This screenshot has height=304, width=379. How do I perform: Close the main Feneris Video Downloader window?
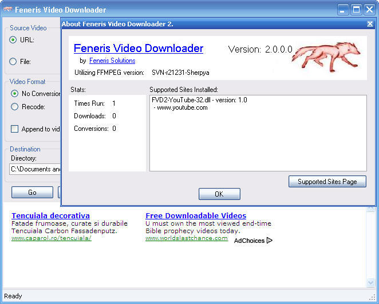370,10
